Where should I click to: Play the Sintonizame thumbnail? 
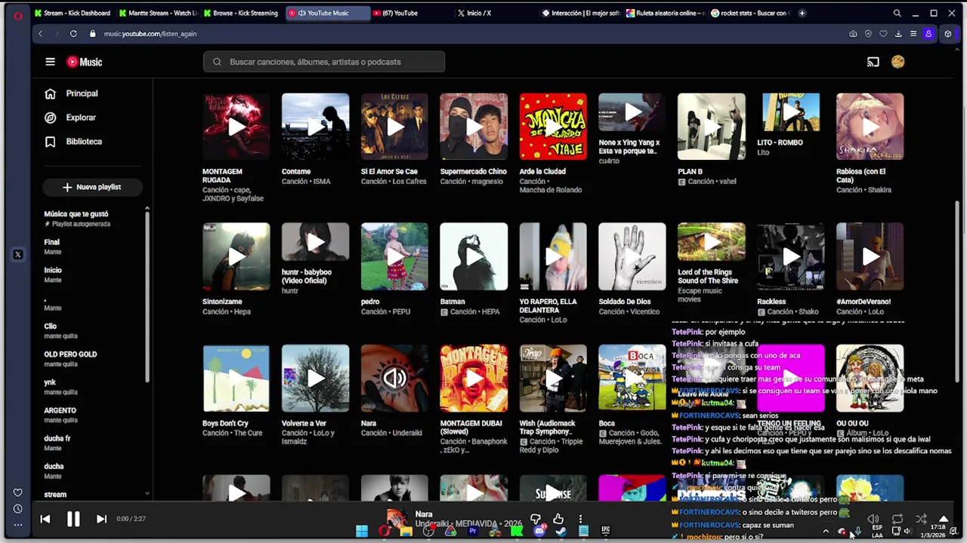pyautogui.click(x=236, y=256)
